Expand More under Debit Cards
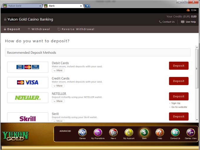This screenshot has height=150, width=200. coord(58,70)
